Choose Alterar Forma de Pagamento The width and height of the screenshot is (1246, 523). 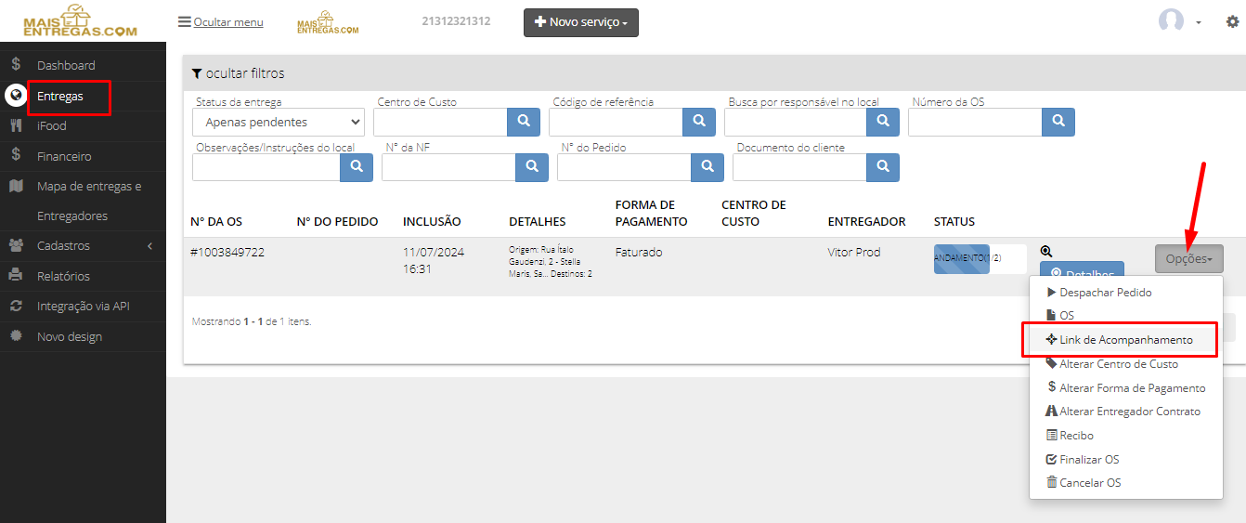(1125, 387)
